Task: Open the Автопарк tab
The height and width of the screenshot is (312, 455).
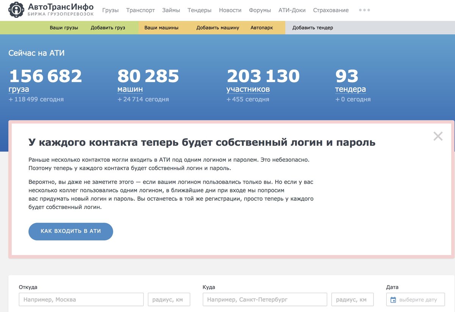Action: coord(262,28)
